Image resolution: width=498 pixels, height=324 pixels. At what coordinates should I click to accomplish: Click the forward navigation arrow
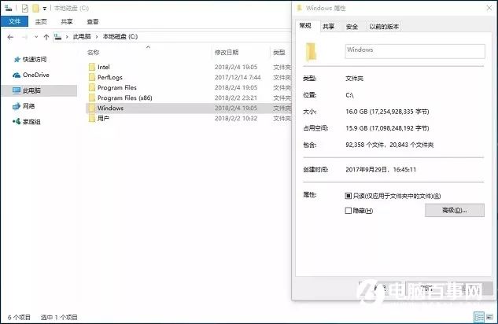[24, 37]
